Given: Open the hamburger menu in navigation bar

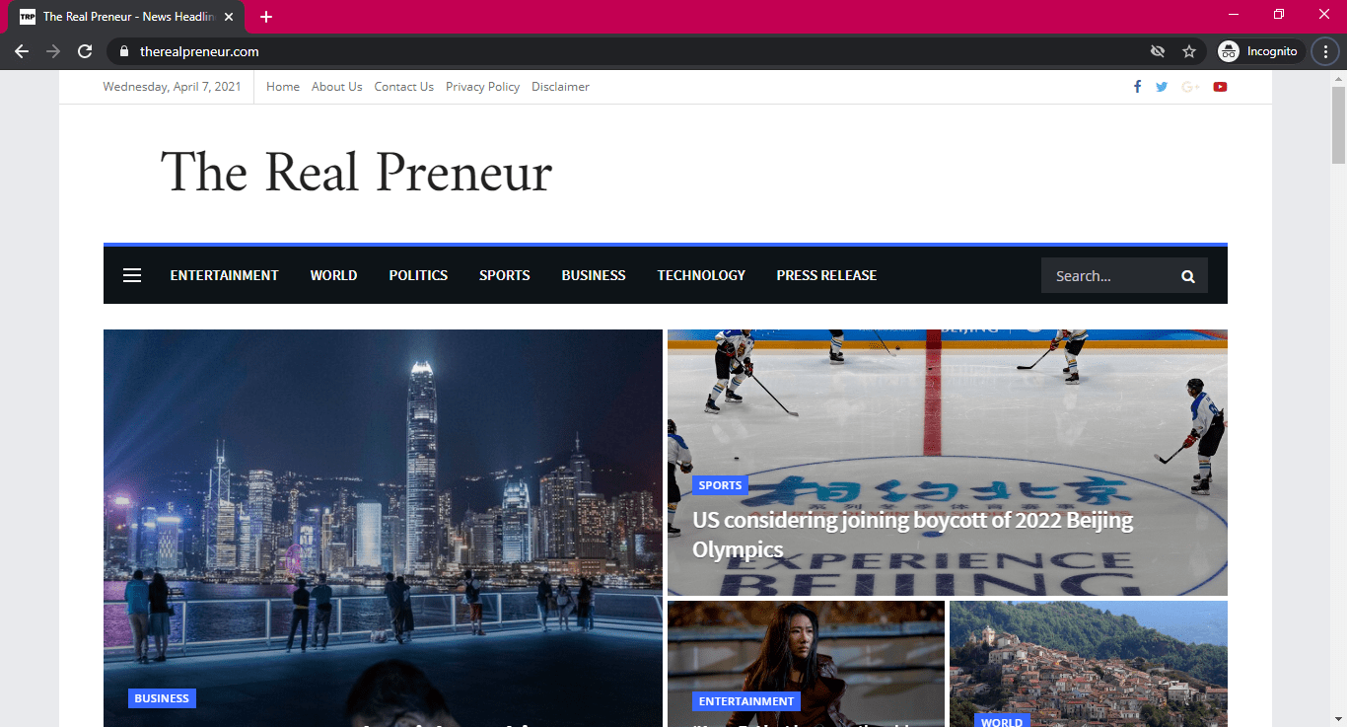Looking at the screenshot, I should click(x=132, y=275).
